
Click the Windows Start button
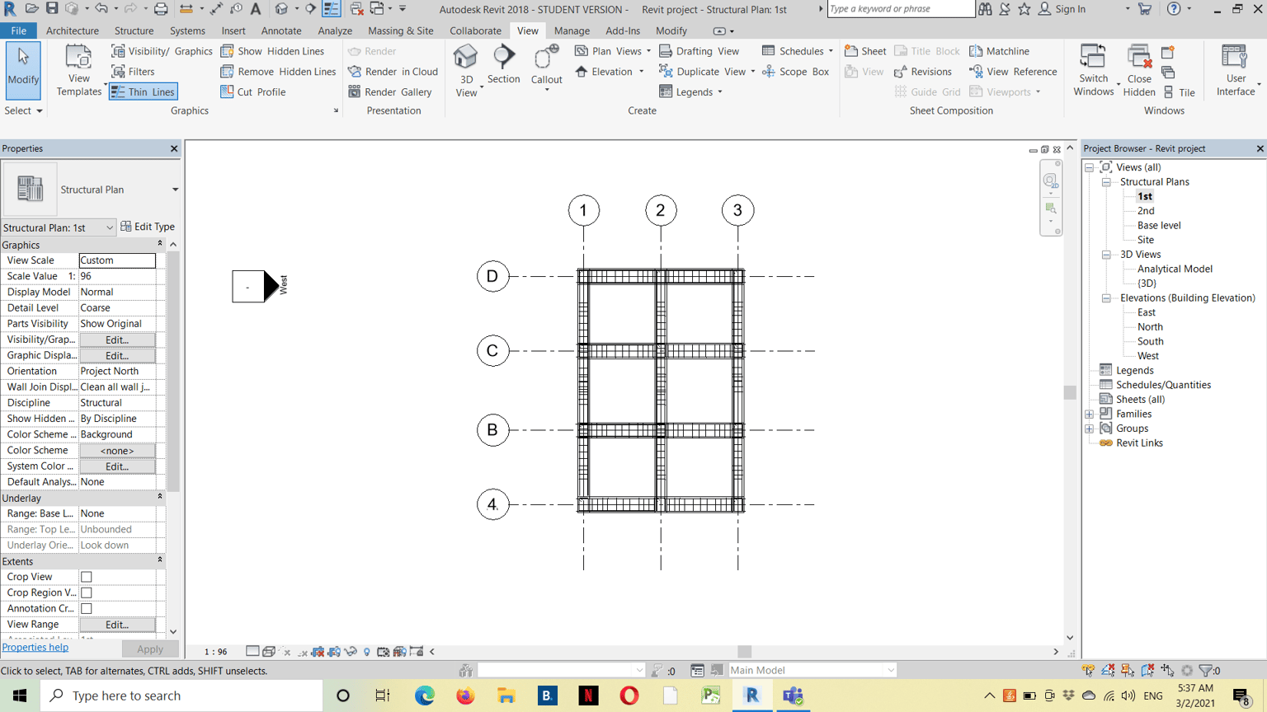click(x=19, y=696)
